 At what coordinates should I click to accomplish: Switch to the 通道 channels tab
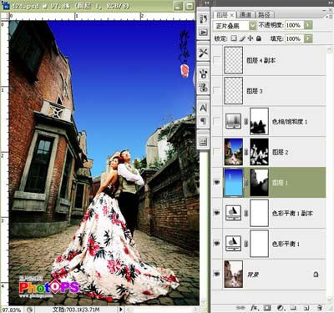(x=245, y=14)
